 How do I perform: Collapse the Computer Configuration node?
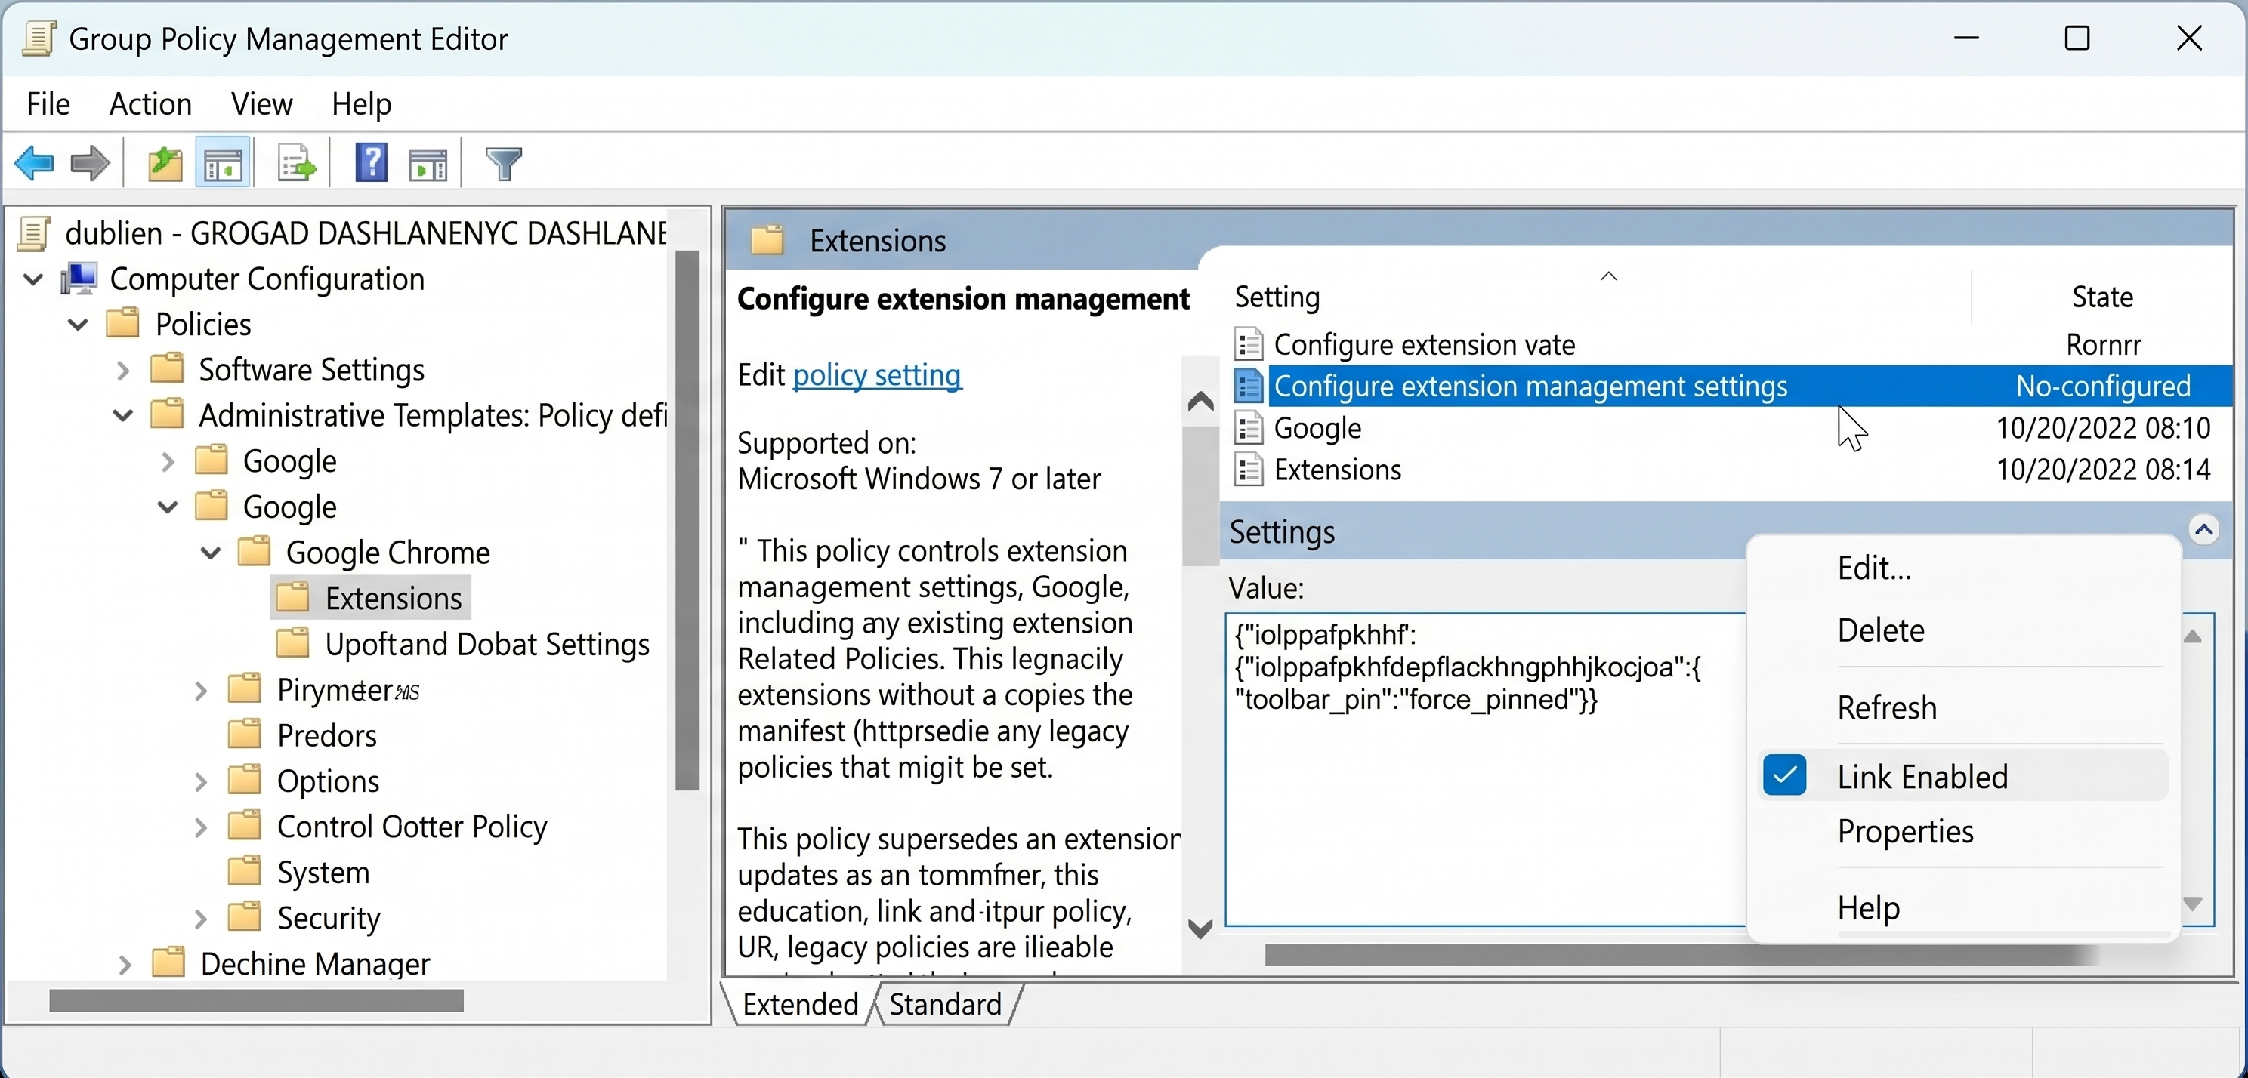33,279
